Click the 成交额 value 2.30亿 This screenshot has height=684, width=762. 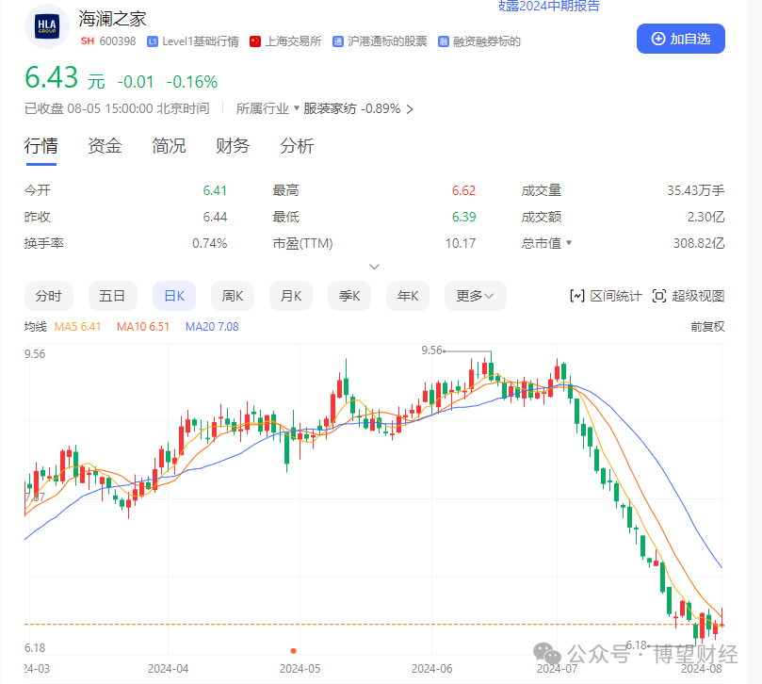pos(705,217)
